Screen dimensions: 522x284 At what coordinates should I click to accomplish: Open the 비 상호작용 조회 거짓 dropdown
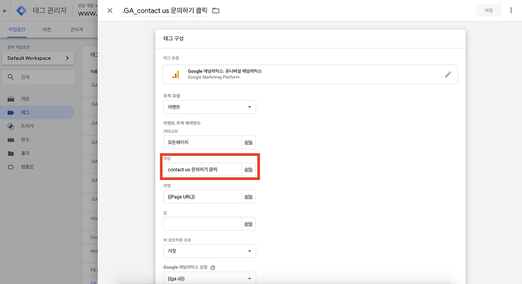[210, 251]
